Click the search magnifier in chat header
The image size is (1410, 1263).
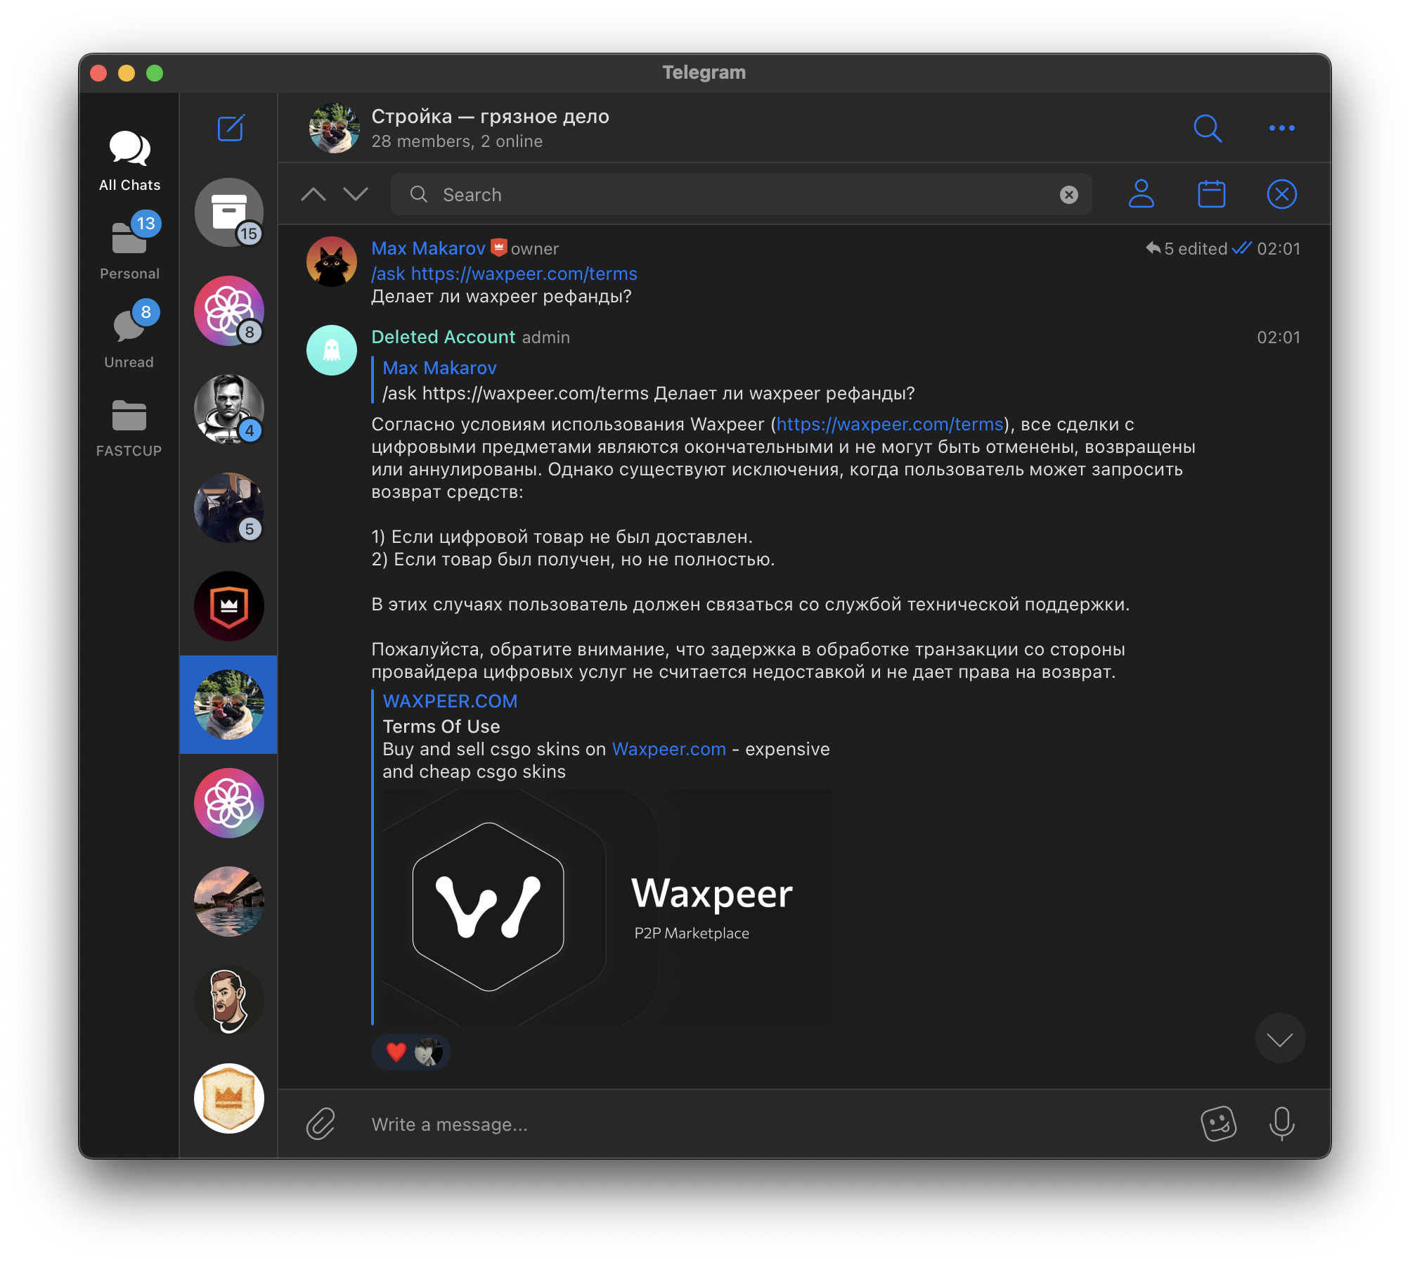click(1208, 128)
